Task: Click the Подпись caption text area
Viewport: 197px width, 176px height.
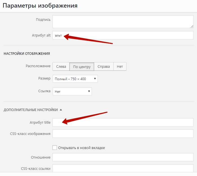Action: (123, 22)
